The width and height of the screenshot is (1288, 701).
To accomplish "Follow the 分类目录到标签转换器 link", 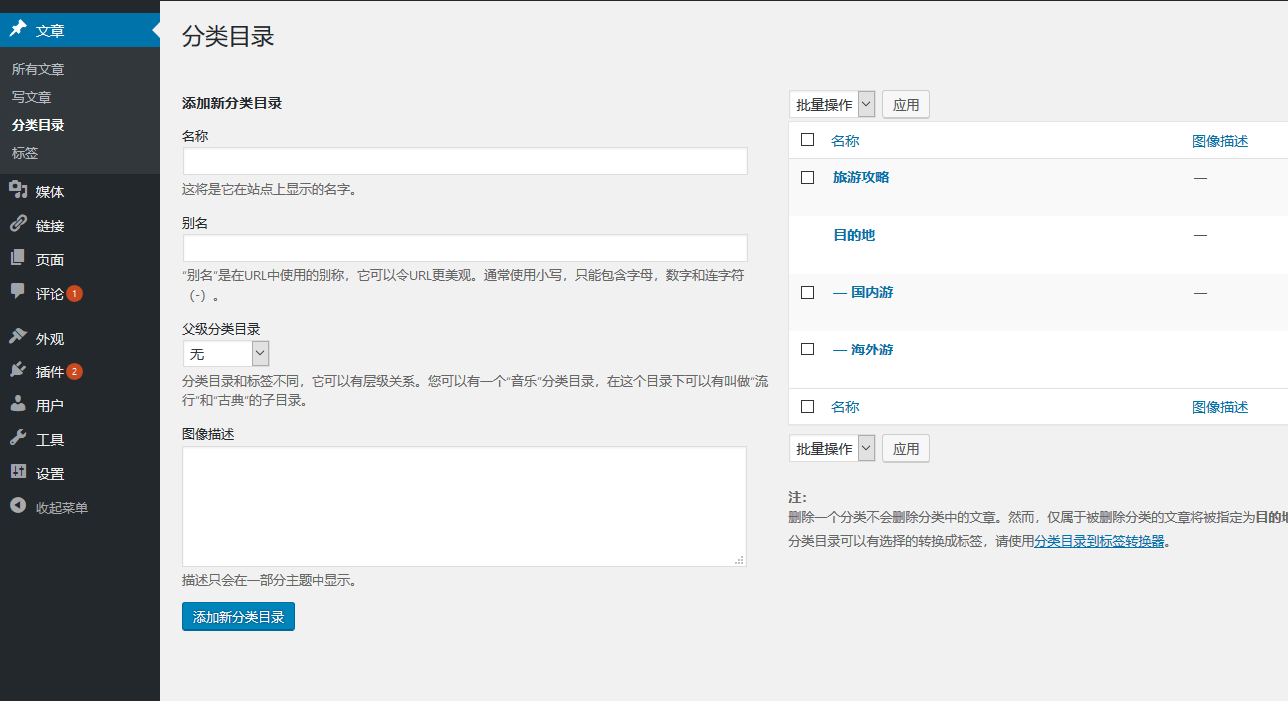I will (1099, 541).
